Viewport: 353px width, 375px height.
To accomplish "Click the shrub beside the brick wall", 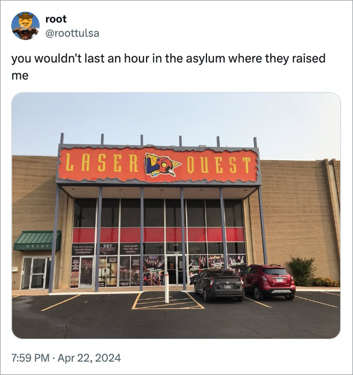I will [303, 271].
